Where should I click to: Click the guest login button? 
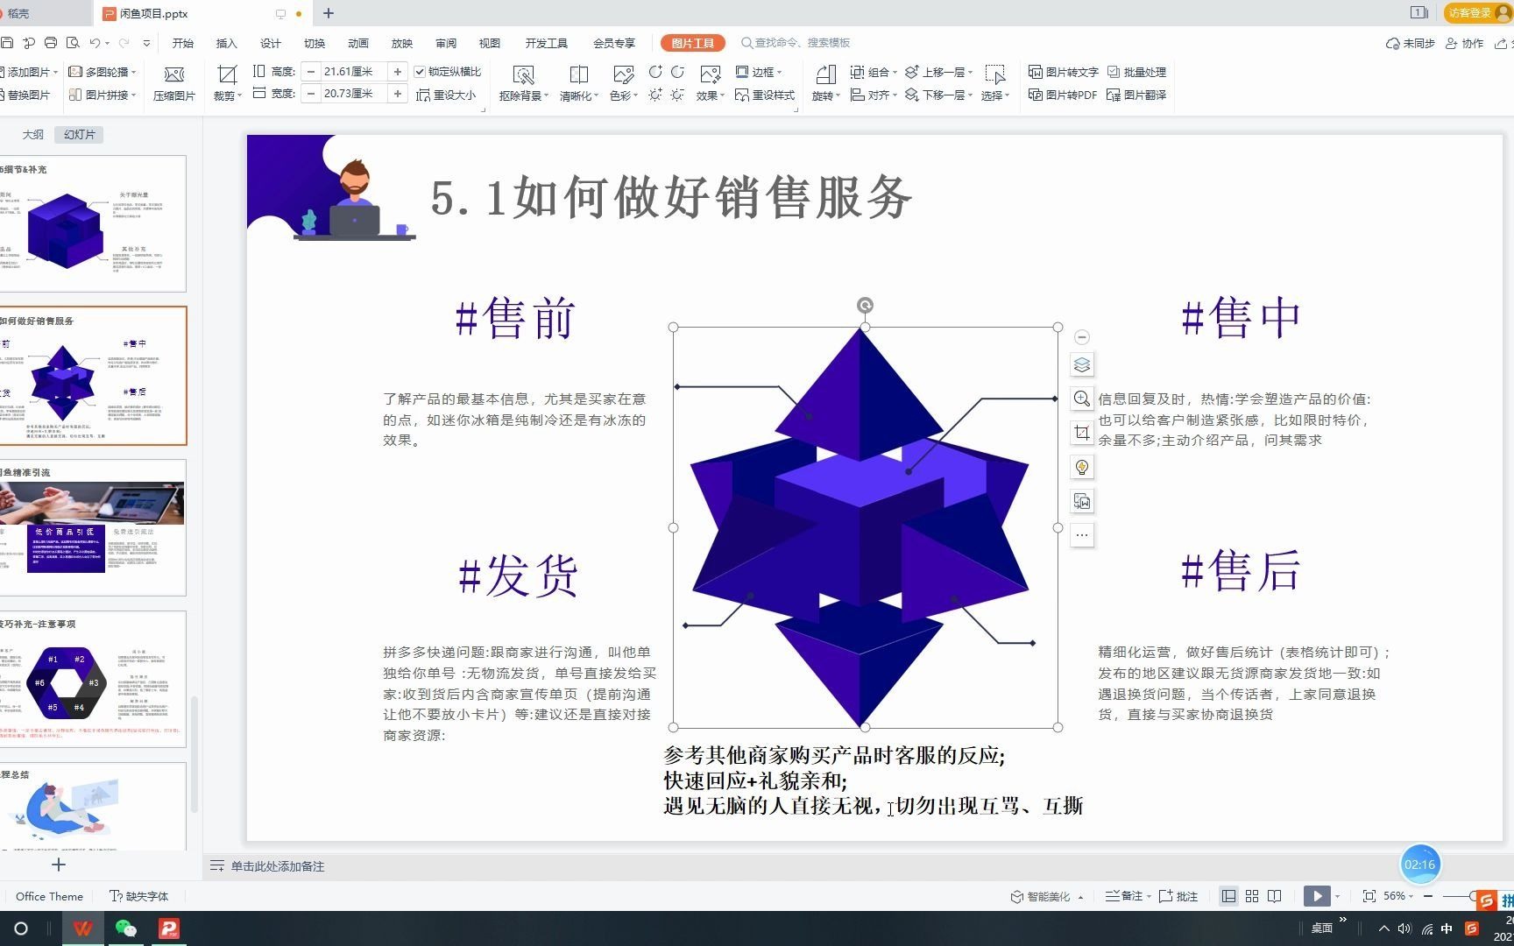(1477, 12)
